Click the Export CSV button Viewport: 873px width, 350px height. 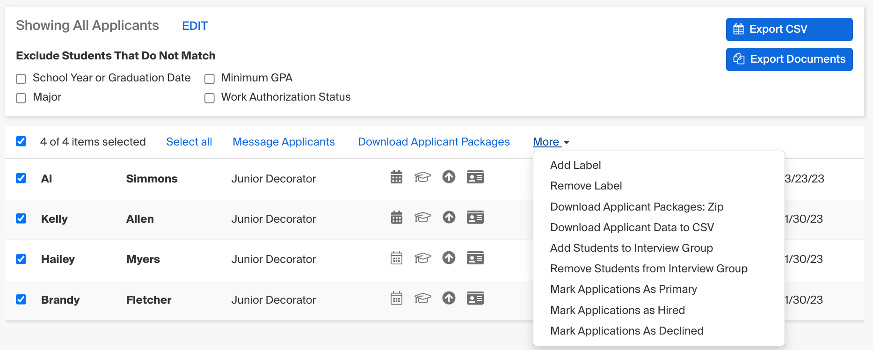tap(789, 29)
